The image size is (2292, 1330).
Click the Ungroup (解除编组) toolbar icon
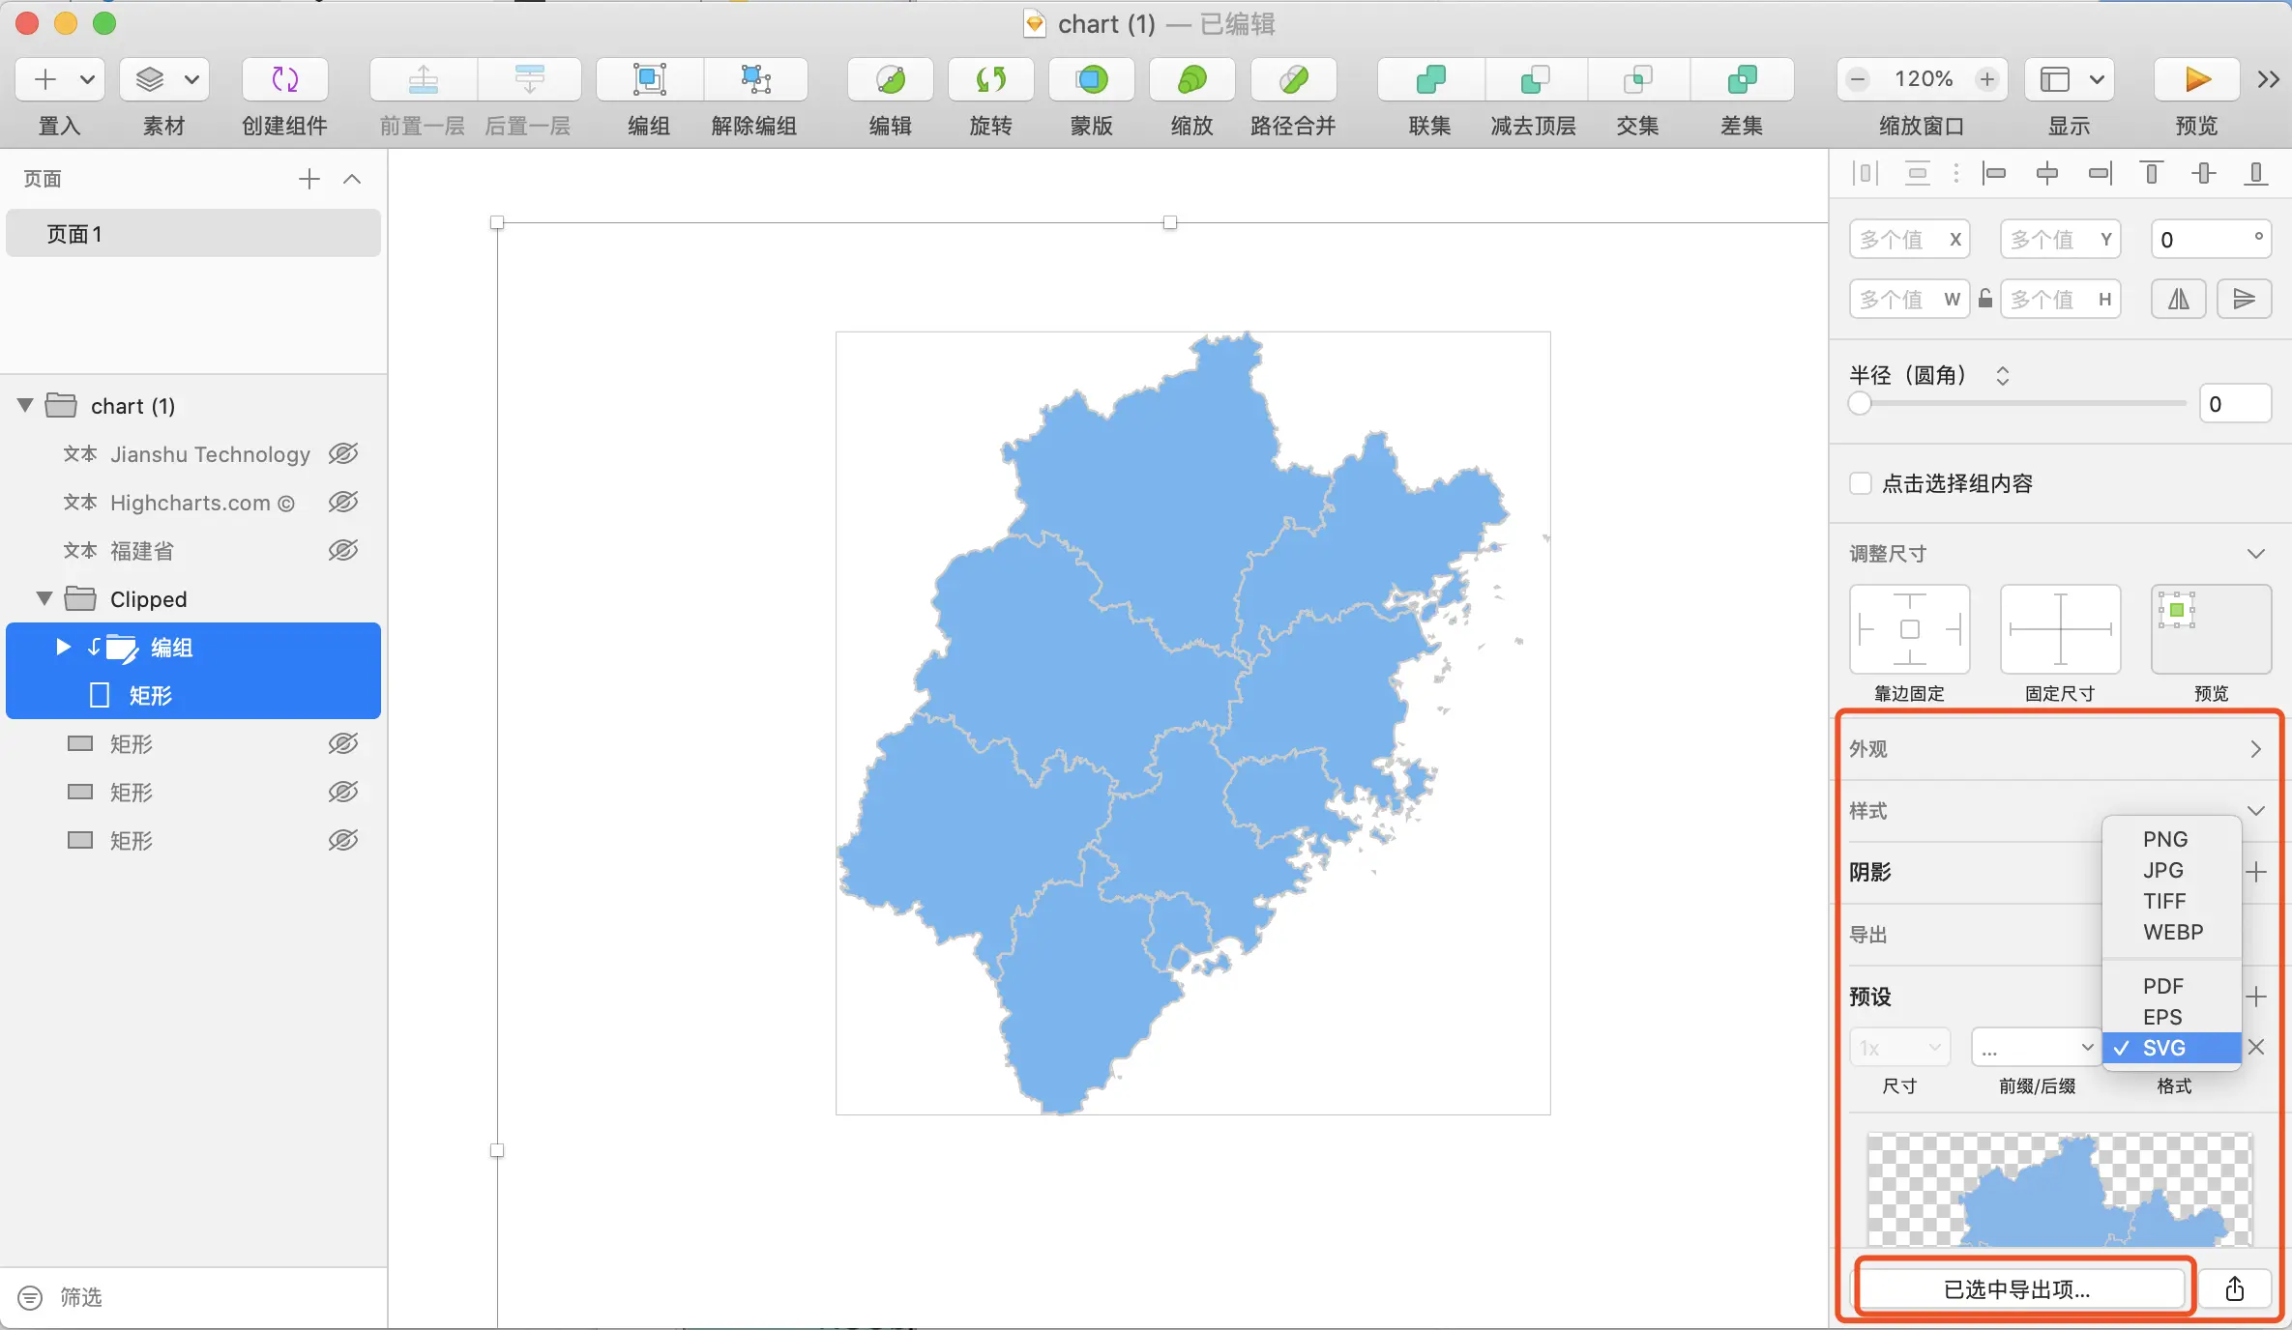[754, 79]
